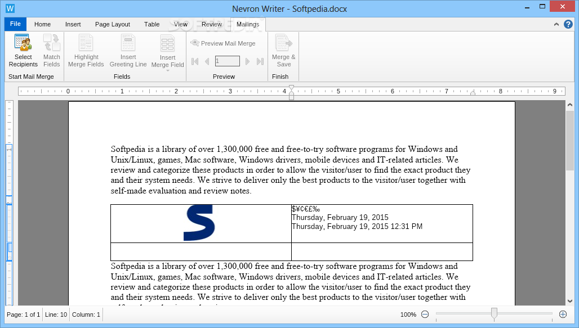
Task: Switch to the View tab
Action: (x=181, y=24)
